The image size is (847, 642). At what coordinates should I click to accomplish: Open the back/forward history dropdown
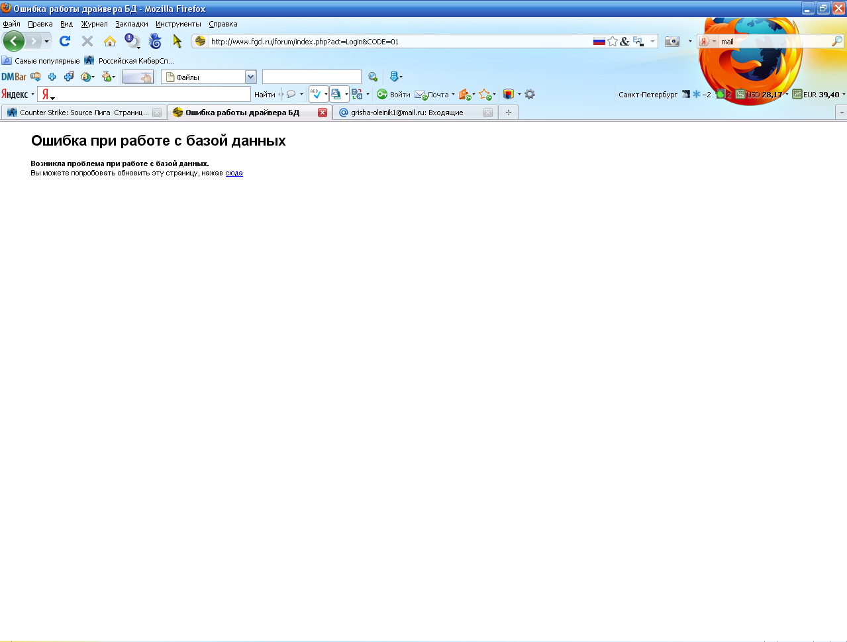46,42
